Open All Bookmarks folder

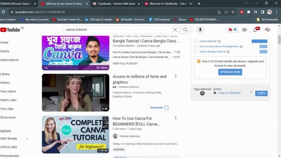[267, 19]
